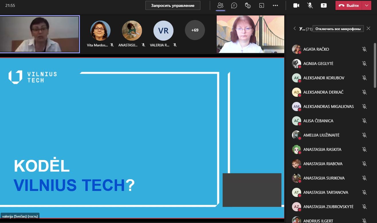
Task: Open the +69 more participants bubble
Action: point(195,30)
